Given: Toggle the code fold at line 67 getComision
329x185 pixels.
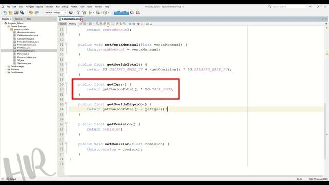Looking at the screenshot, I should pyautogui.click(x=66, y=123).
